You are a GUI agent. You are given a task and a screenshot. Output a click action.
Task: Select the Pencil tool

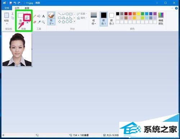(x=35, y=16)
